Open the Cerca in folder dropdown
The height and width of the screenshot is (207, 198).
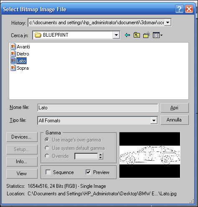116,35
